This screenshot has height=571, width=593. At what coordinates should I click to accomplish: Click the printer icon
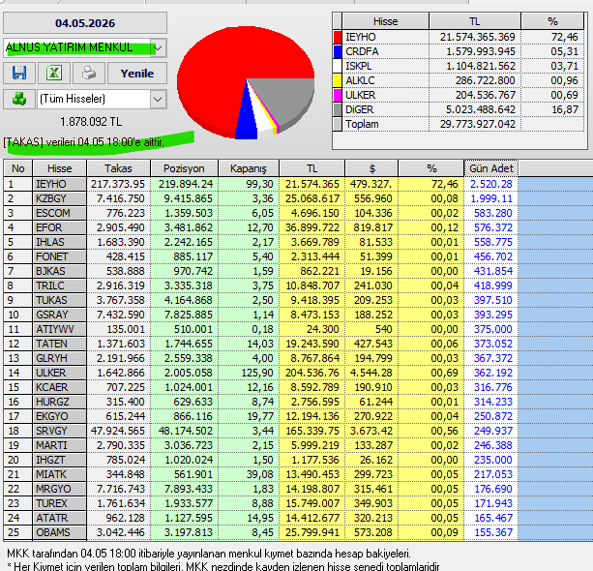tap(89, 73)
